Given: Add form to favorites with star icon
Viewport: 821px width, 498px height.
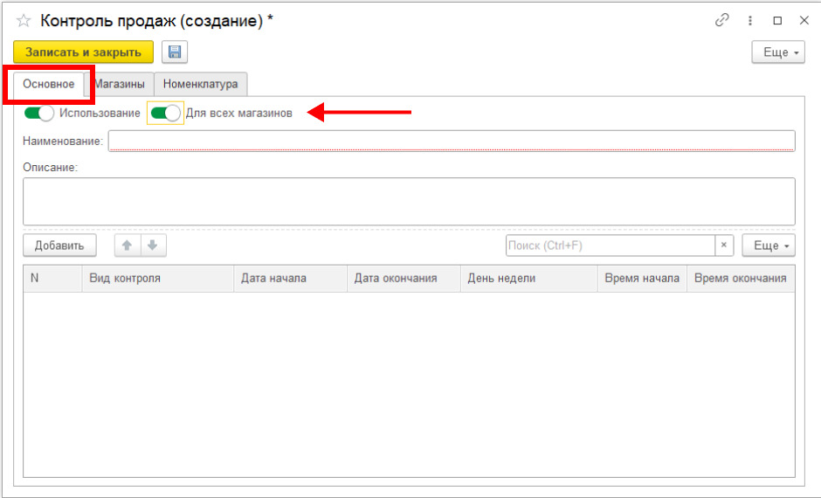Looking at the screenshot, I should pyautogui.click(x=24, y=21).
